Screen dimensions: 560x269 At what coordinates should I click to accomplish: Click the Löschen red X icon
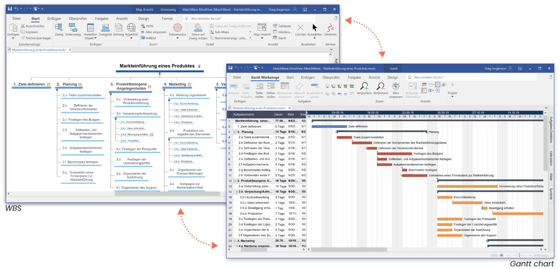tap(300, 27)
